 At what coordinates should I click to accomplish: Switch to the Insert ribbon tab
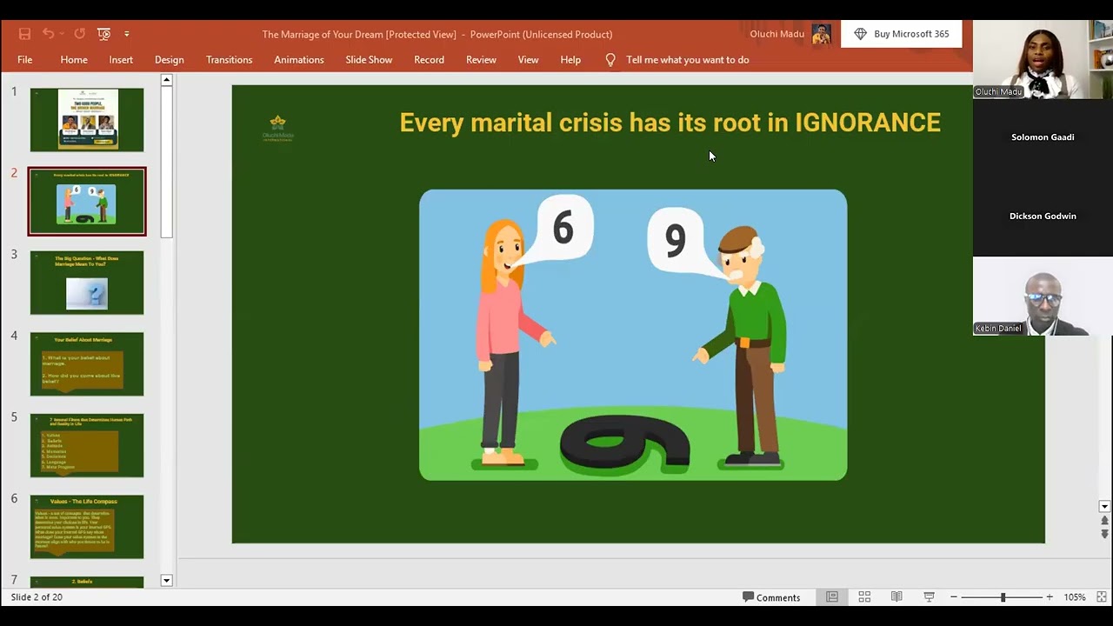pos(121,60)
